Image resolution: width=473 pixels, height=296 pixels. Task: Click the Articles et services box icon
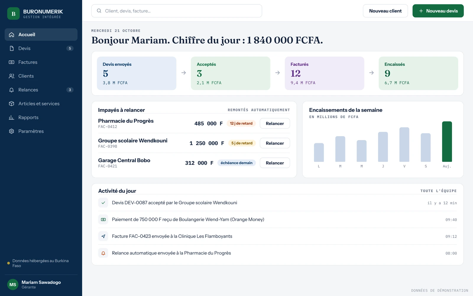(x=12, y=104)
